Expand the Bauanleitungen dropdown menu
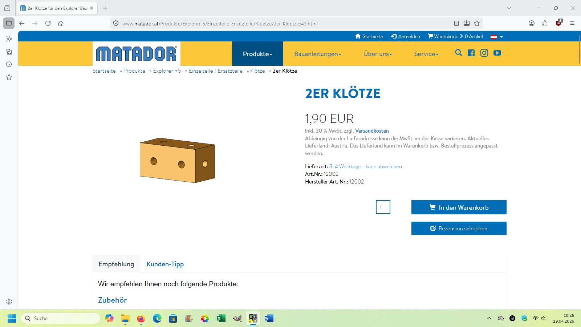The width and height of the screenshot is (581, 327). 318,54
